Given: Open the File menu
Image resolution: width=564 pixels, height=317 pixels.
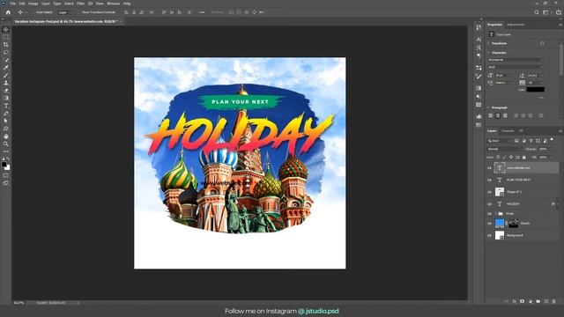Looking at the screenshot, I should pos(12,4).
